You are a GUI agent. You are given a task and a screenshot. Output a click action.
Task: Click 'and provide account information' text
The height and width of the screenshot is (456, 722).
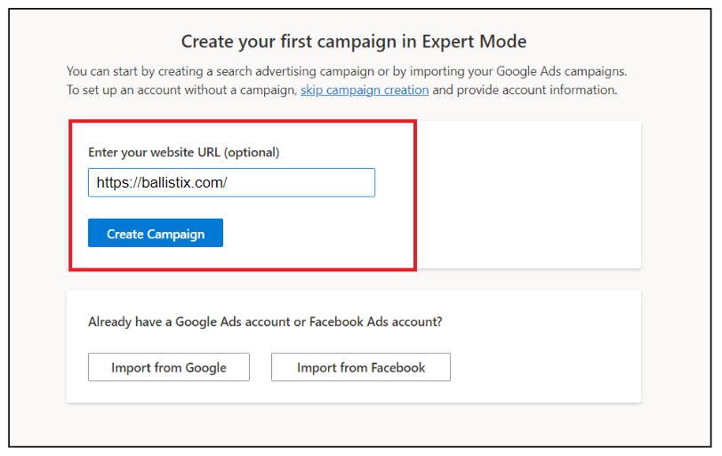click(525, 90)
